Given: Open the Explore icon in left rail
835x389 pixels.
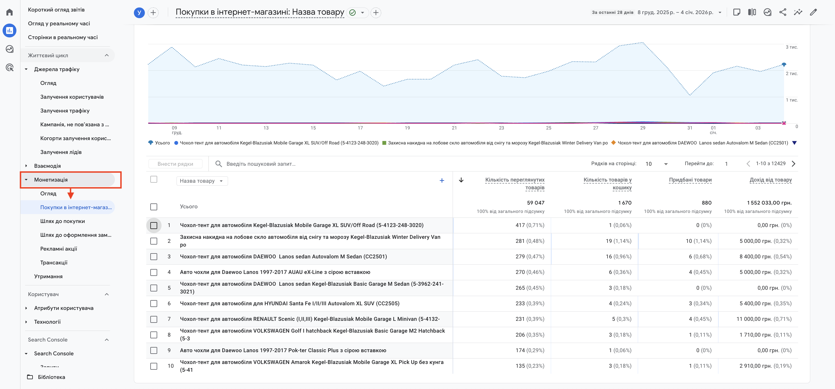Looking at the screenshot, I should tap(10, 49).
